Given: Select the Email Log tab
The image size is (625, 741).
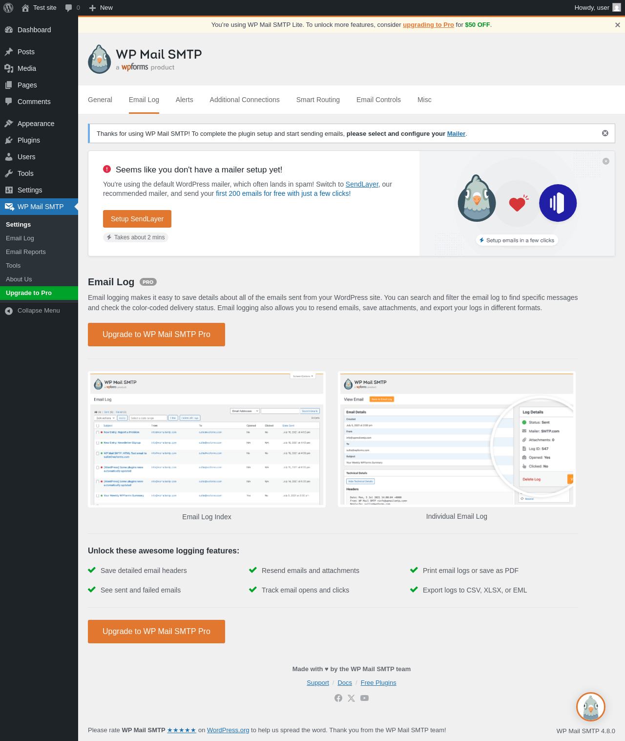Looking at the screenshot, I should [144, 100].
